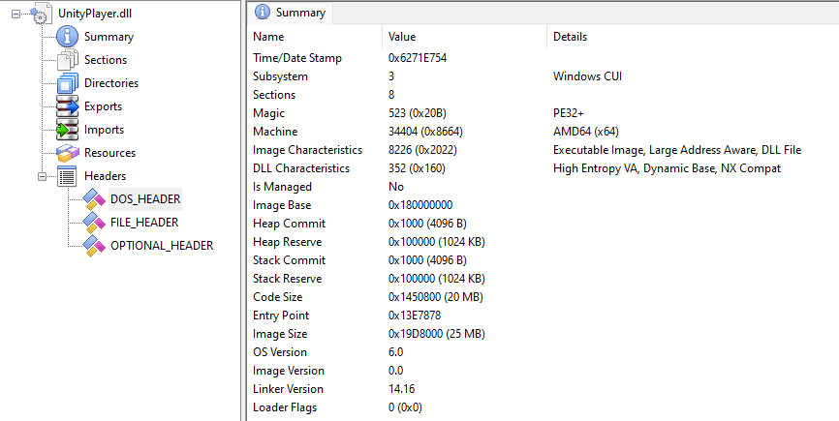This screenshot has width=839, height=421.
Task: Select the OPTIONAL_HEADER tree item
Action: click(162, 246)
